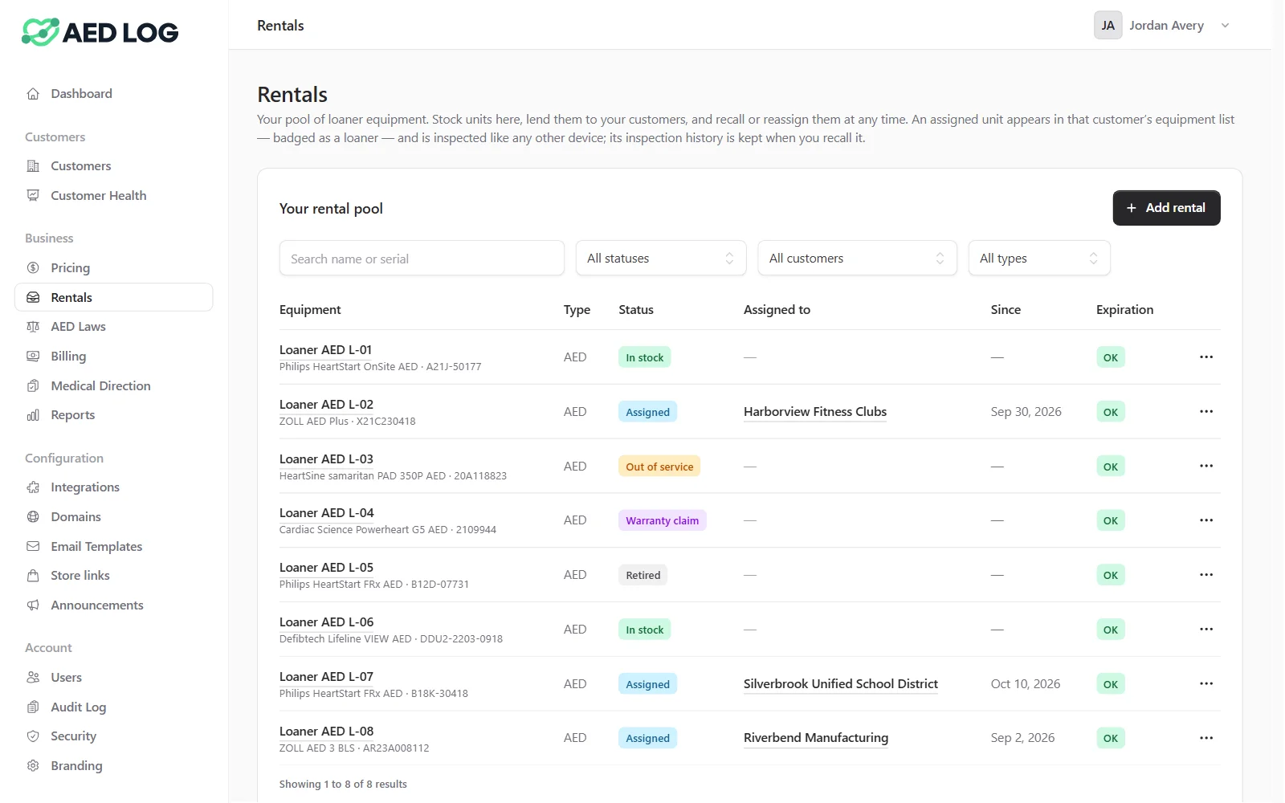Click the Integrations puzzle icon
The height and width of the screenshot is (803, 1285).
tap(33, 487)
